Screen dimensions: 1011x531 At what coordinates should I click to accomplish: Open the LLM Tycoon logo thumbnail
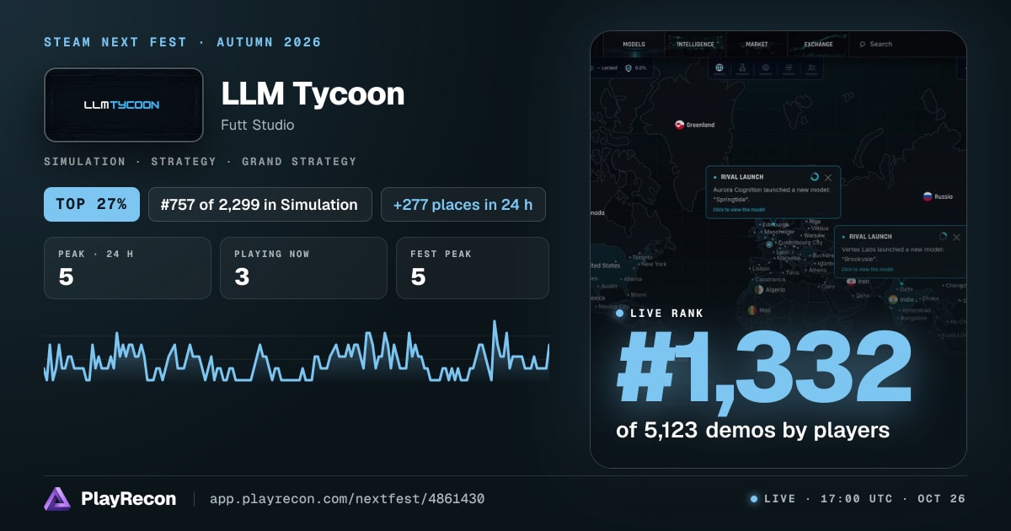click(x=124, y=105)
